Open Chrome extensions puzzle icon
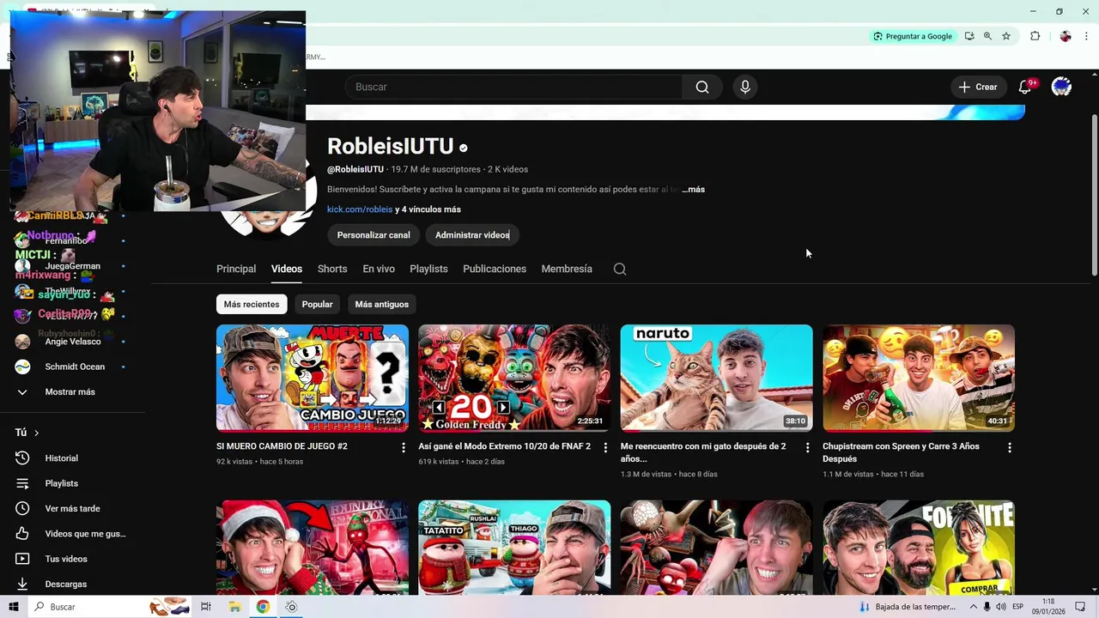 [x=1035, y=36]
